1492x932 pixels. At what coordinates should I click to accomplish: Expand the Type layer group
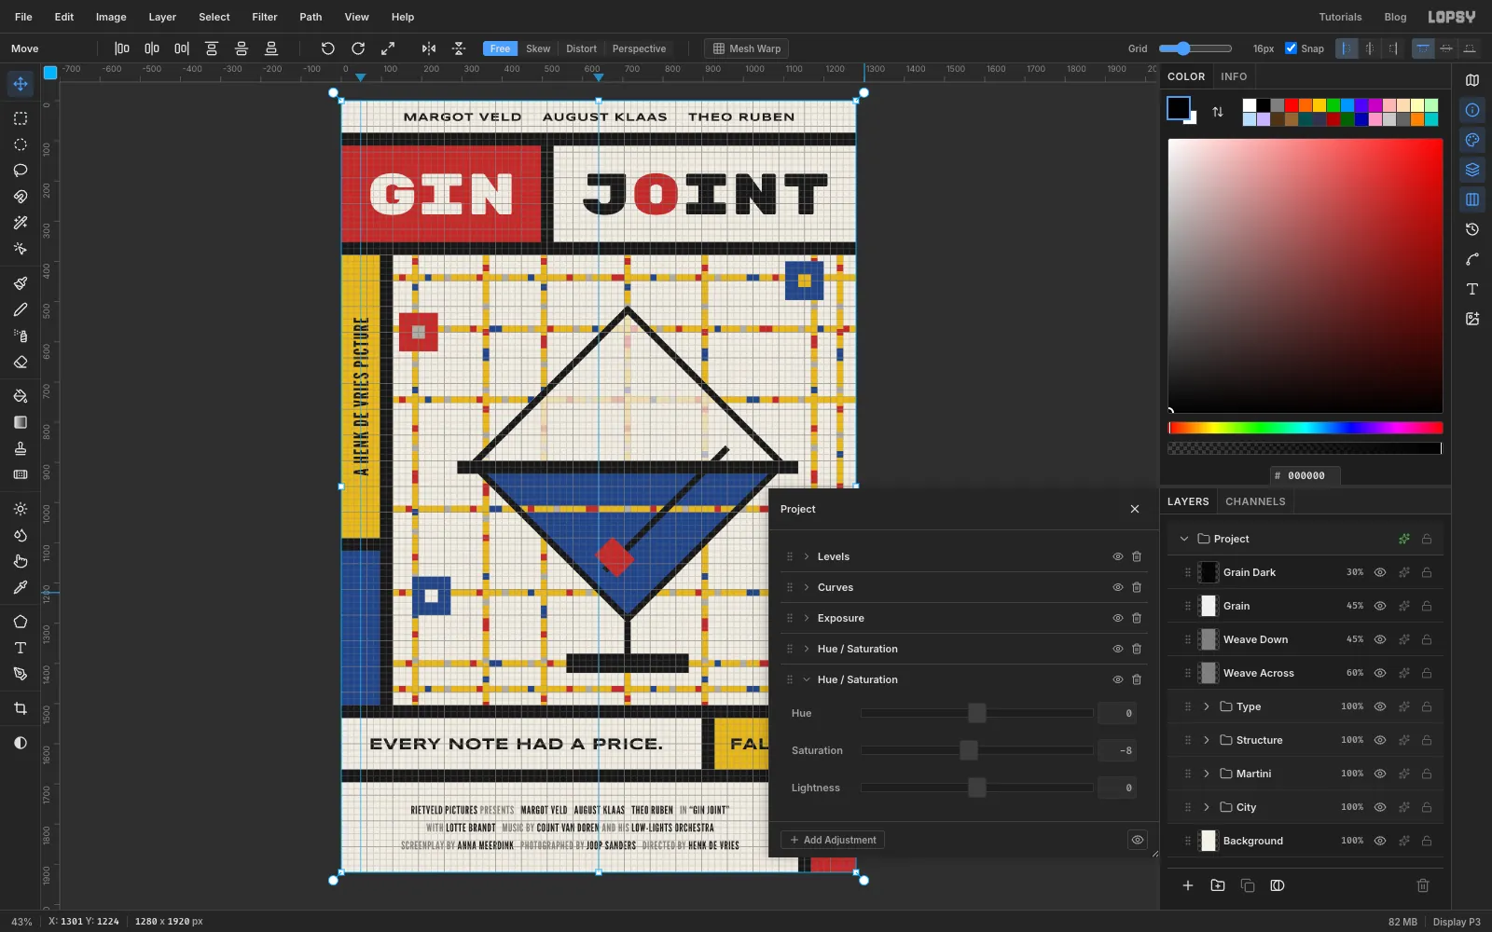(x=1207, y=706)
